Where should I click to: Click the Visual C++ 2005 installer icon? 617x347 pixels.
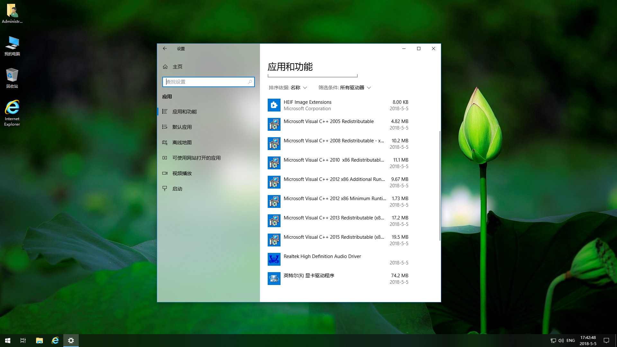274,124
